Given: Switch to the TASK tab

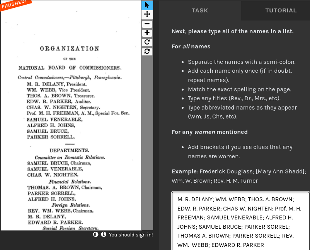Looking at the screenshot, I should tap(200, 10).
